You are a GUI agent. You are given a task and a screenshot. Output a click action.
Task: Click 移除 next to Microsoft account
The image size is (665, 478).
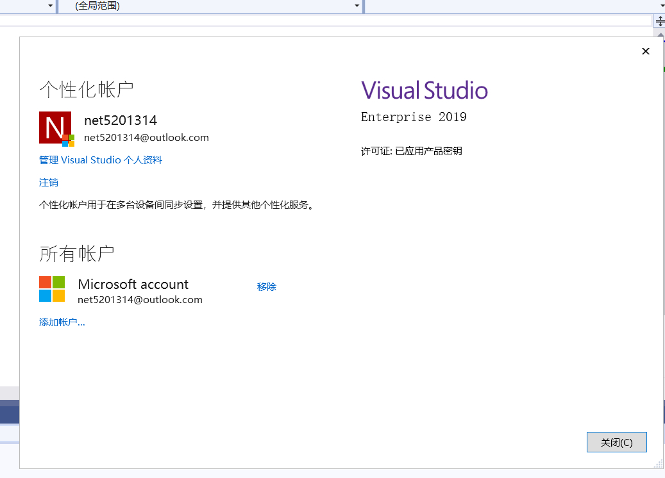(266, 286)
